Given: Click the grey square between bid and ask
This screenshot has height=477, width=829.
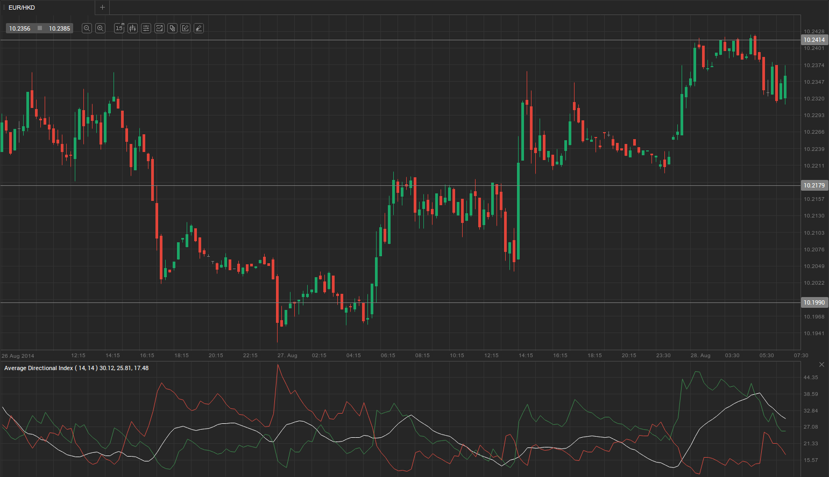Looking at the screenshot, I should [x=40, y=28].
